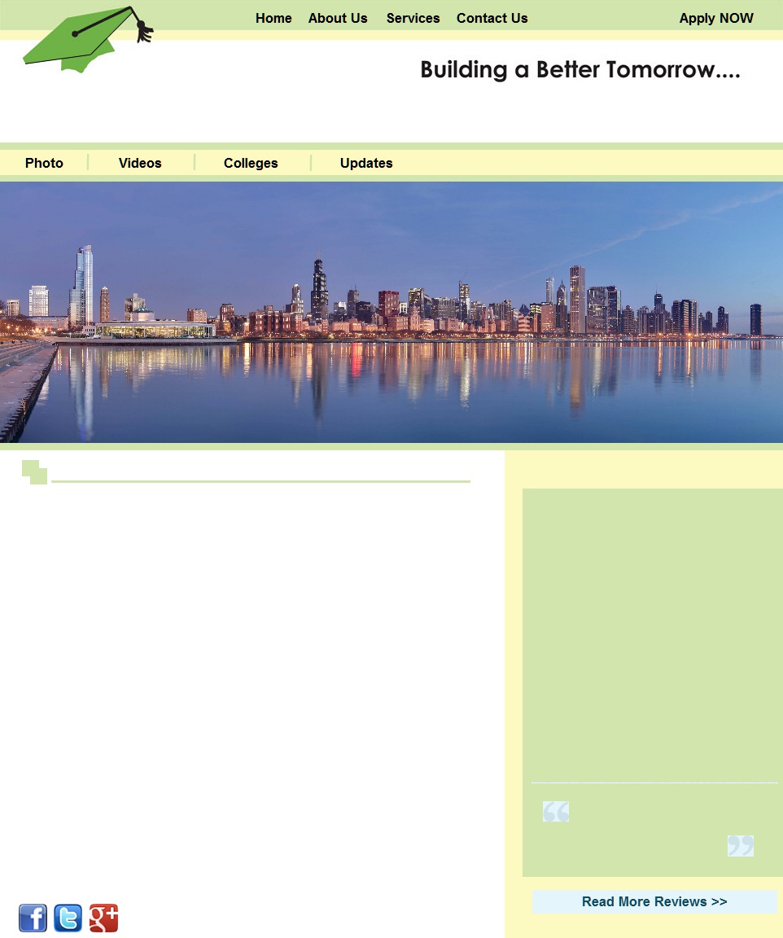Screen dimensions: 783x938
Task: Click Read More Reviews button
Action: 654,901
